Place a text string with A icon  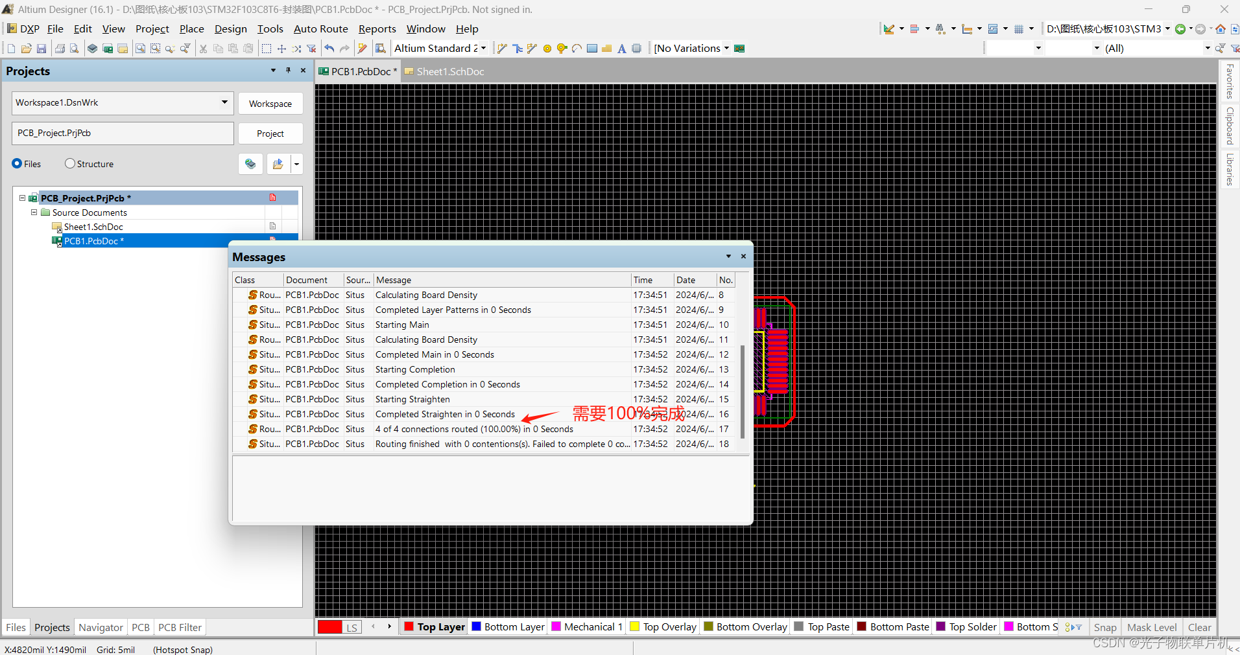622,49
